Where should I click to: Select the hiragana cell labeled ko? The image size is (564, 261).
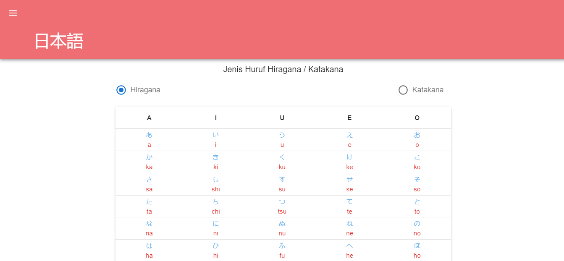pos(417,162)
